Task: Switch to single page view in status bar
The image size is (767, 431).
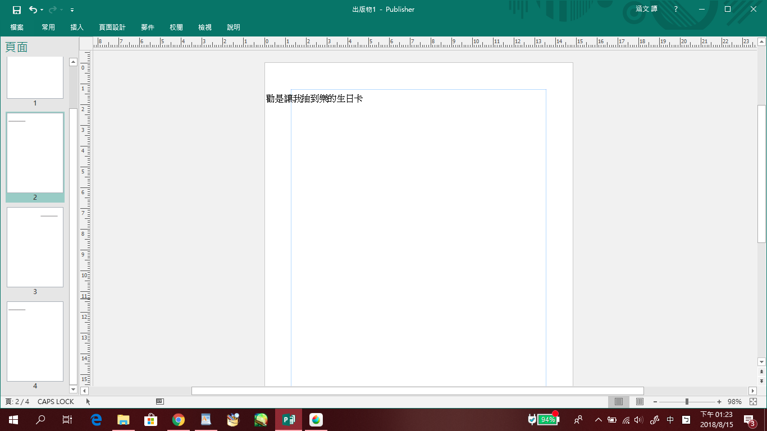Action: click(x=619, y=402)
